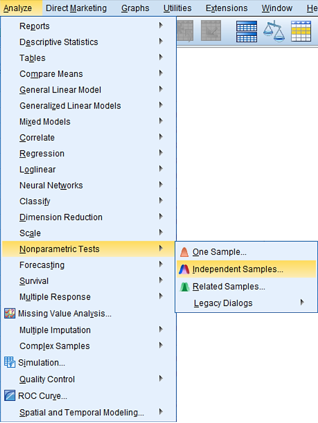Click the Related Samples green curve icon
The width and height of the screenshot is (318, 423).
(184, 286)
